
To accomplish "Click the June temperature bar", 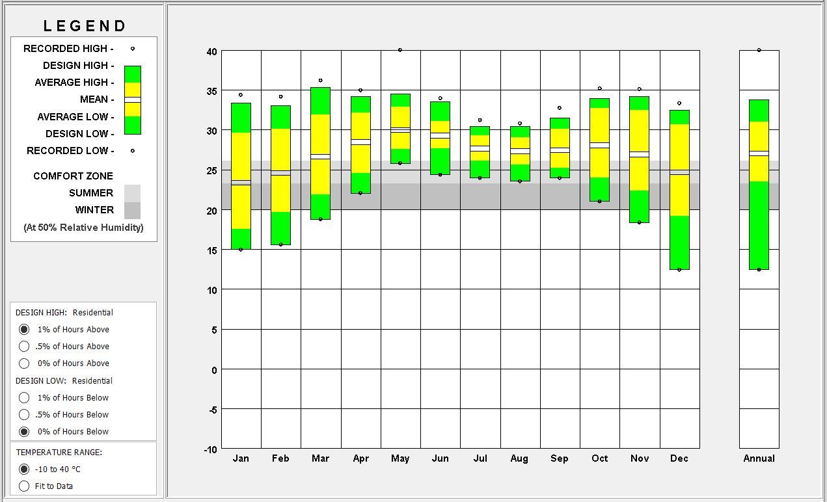I will tap(440, 138).
